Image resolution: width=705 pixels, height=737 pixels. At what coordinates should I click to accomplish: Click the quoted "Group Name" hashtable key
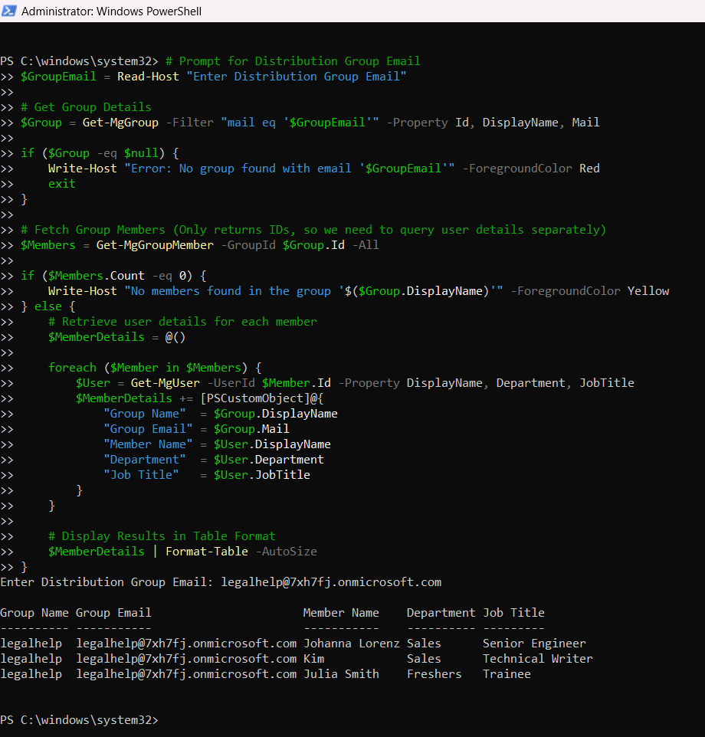coord(145,414)
